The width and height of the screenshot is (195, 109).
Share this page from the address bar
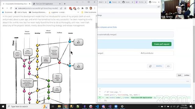pos(61,8)
